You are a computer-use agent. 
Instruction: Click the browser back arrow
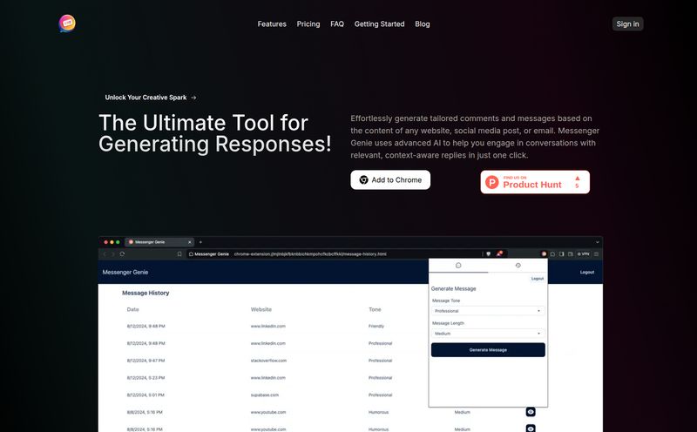(x=105, y=254)
